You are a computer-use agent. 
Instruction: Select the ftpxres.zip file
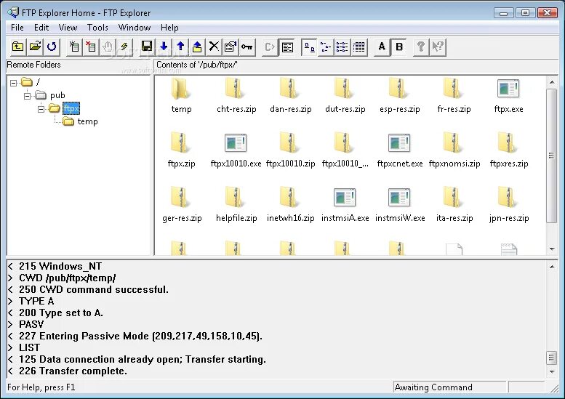pos(509,150)
